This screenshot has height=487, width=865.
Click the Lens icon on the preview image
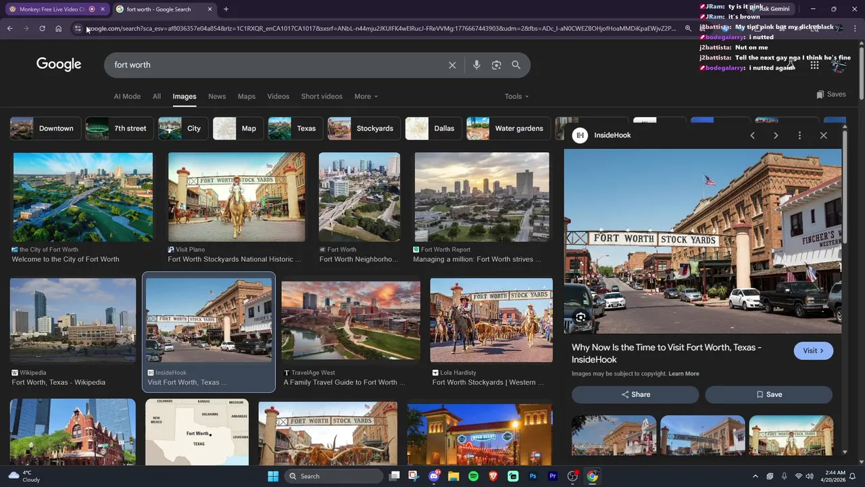580,317
